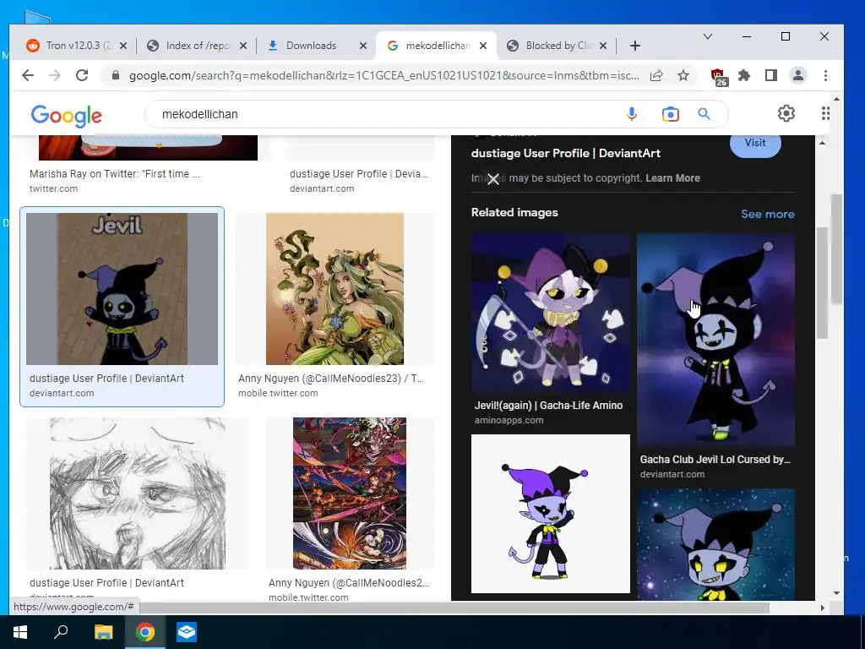Click Anny Nguyen (@CallMeNoodles23) caption
This screenshot has height=649, width=865.
[x=330, y=379]
